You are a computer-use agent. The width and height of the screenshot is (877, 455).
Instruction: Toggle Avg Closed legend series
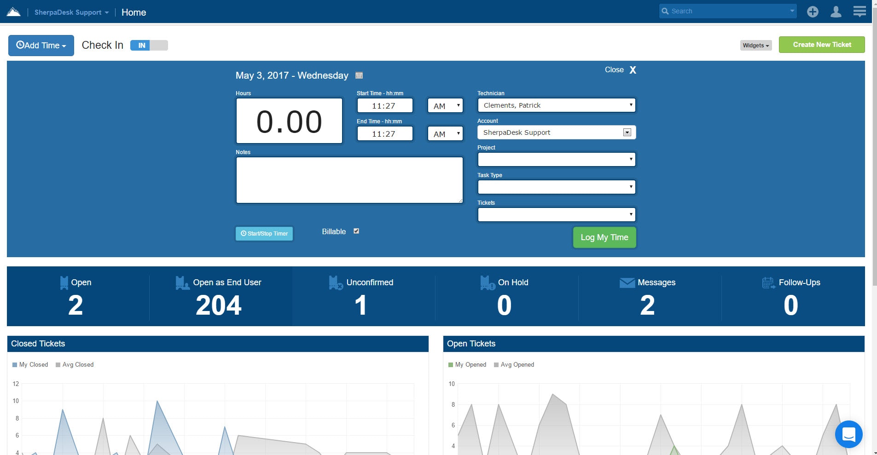coord(74,364)
